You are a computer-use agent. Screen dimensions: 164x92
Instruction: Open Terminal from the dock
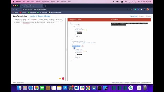click(x=99, y=88)
